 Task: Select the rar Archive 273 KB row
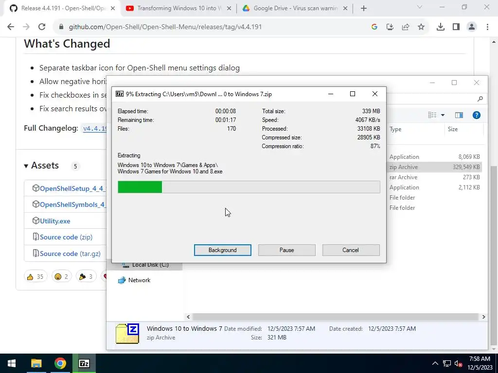pyautogui.click(x=434, y=177)
